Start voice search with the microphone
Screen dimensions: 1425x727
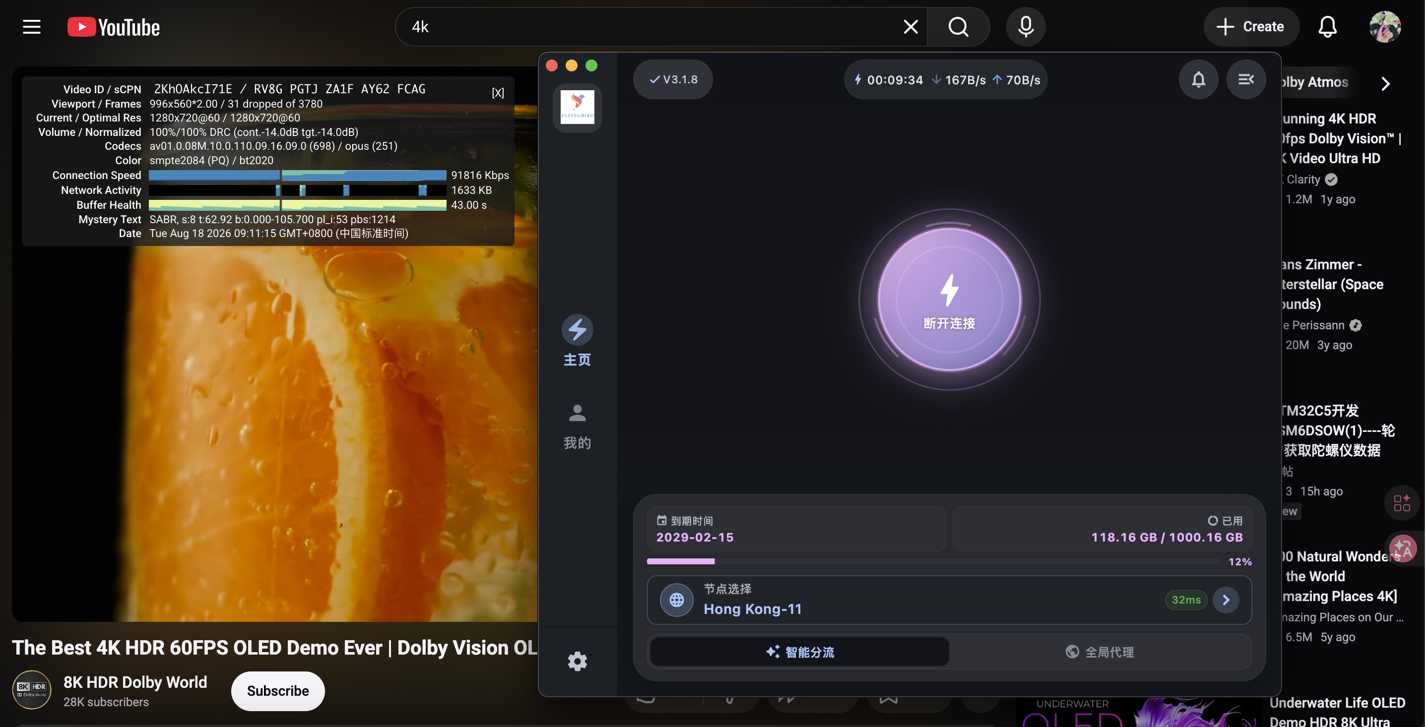[1026, 27]
